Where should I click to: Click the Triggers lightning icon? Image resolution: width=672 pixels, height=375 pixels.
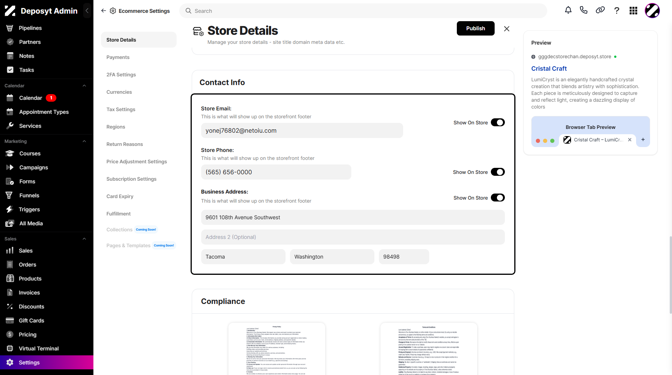(x=10, y=209)
